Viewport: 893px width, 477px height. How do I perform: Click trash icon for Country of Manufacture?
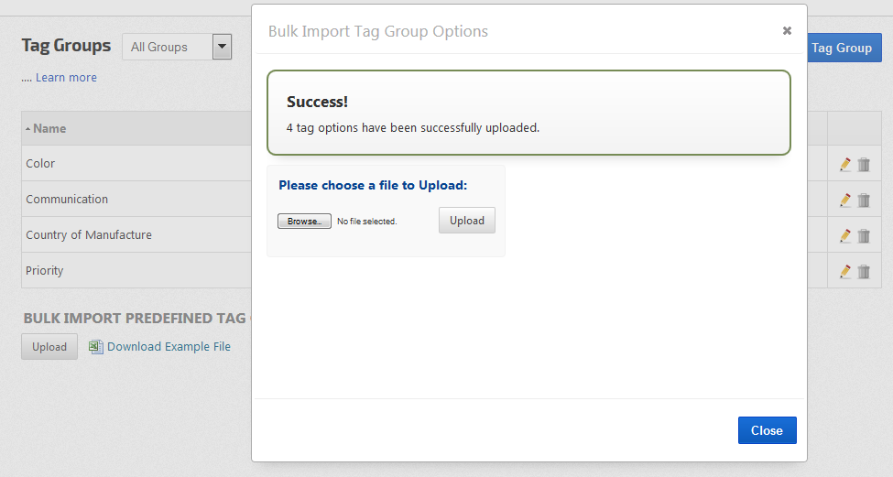pos(864,235)
